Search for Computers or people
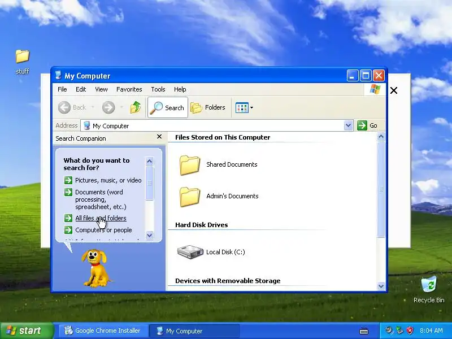This screenshot has height=339, width=452. 103,230
